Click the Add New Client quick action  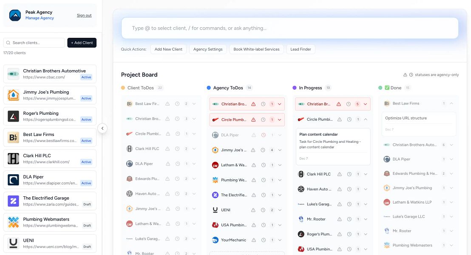[168, 49]
